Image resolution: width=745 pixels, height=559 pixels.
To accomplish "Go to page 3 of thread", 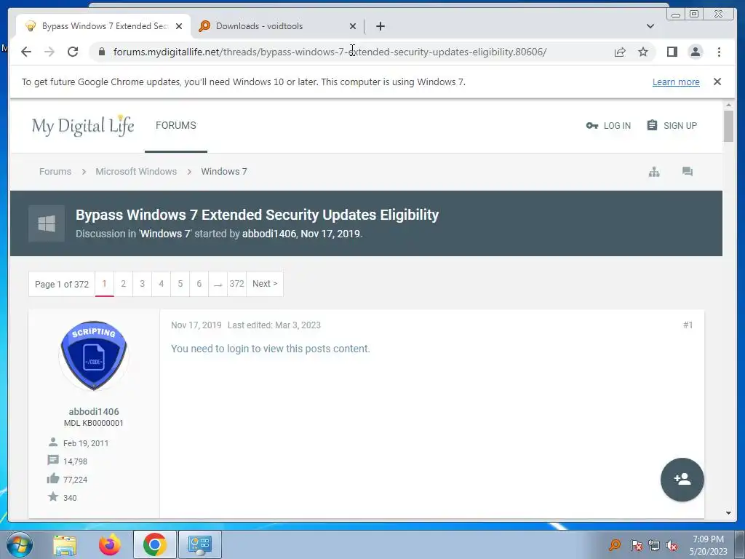I will (142, 284).
